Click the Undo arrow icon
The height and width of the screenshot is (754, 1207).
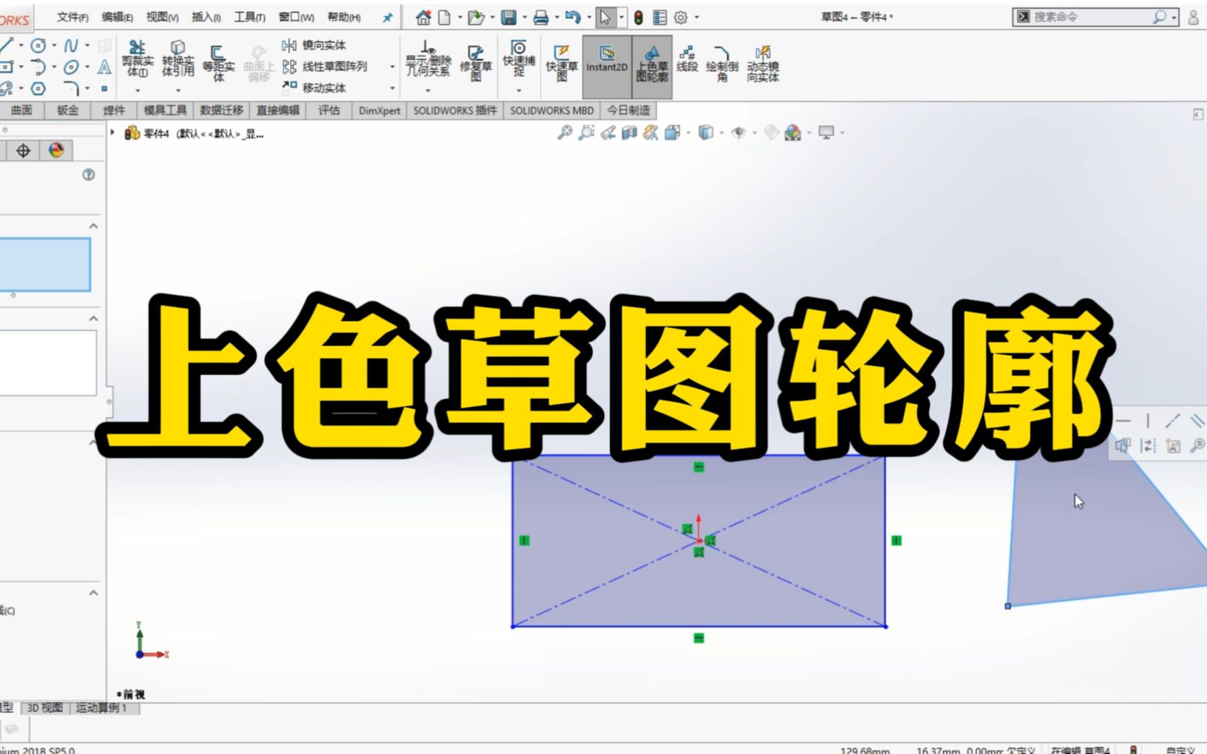pyautogui.click(x=572, y=17)
